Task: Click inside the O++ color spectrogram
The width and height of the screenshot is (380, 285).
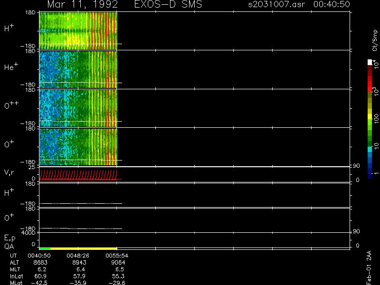Action: (78, 108)
